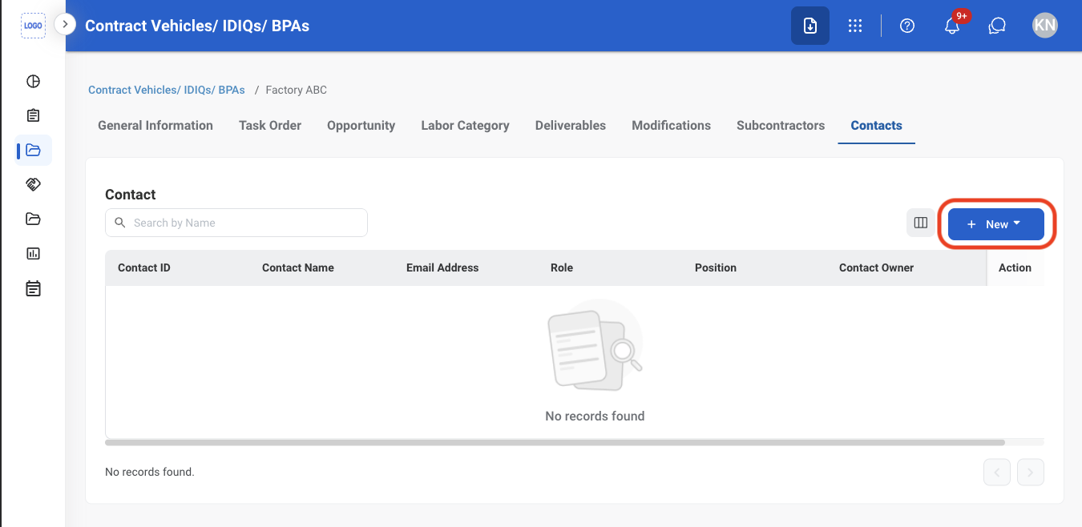The height and width of the screenshot is (527, 1082).
Task: Open the clipboard icon in the sidebar
Action: pos(33,115)
